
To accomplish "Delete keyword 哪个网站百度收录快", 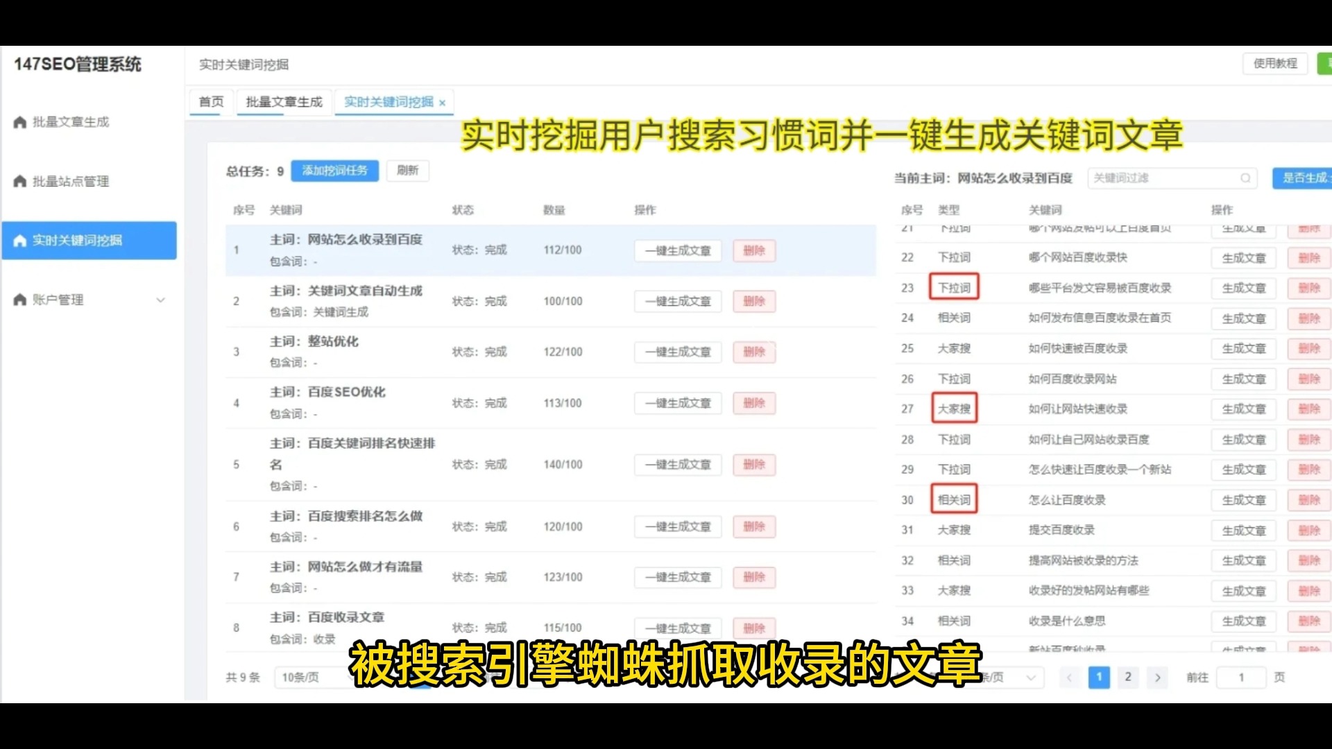I will coord(1309,258).
